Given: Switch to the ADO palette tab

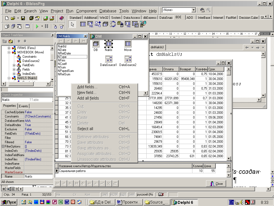Looking at the screenshot, I should pyautogui.click(x=190, y=17).
